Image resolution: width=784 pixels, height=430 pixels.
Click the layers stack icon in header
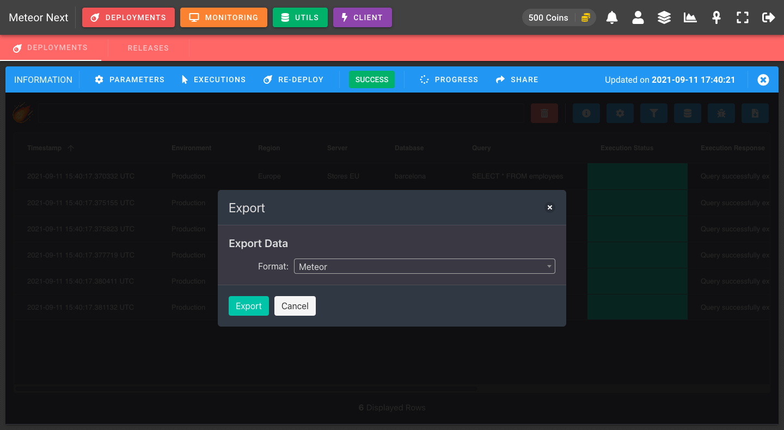tap(664, 17)
